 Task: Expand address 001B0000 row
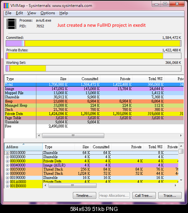coord(7,186)
